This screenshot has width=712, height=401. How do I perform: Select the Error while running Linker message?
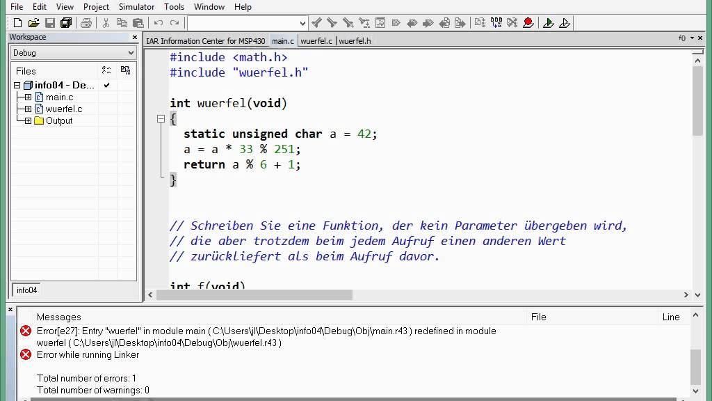(88, 354)
